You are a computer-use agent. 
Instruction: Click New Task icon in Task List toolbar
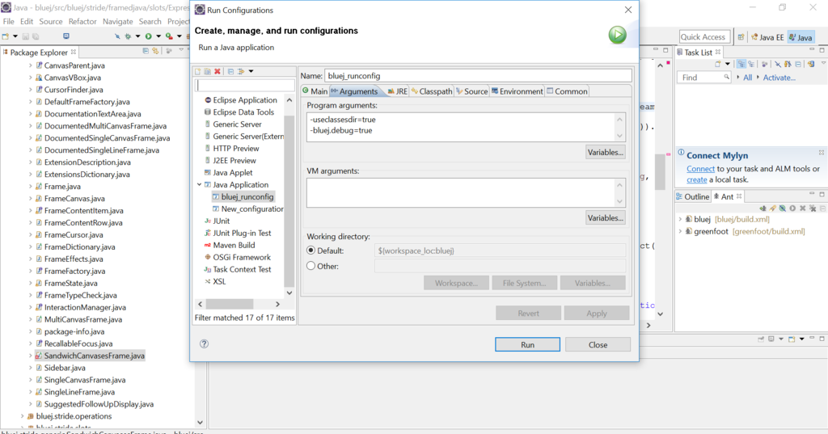(x=718, y=64)
